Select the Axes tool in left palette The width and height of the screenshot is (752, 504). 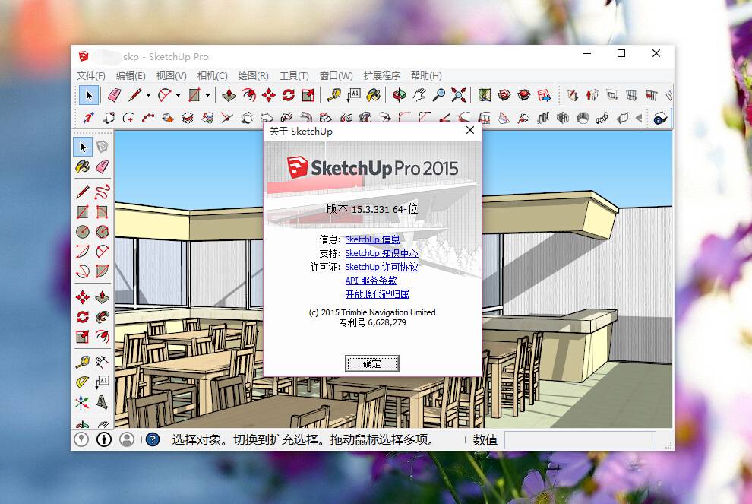click(x=83, y=402)
